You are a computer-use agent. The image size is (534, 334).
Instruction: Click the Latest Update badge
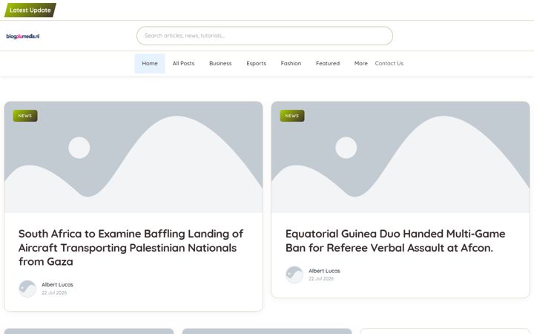30,10
